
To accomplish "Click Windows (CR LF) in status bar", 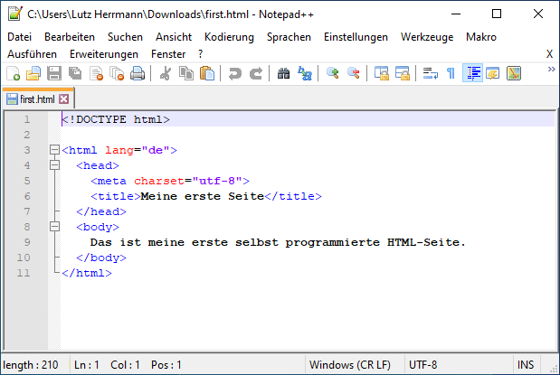I will [x=350, y=365].
